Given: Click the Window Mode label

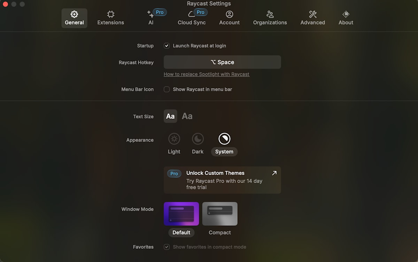Looking at the screenshot, I should [x=137, y=209].
